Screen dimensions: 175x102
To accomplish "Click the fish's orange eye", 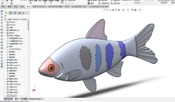I will (51, 68).
